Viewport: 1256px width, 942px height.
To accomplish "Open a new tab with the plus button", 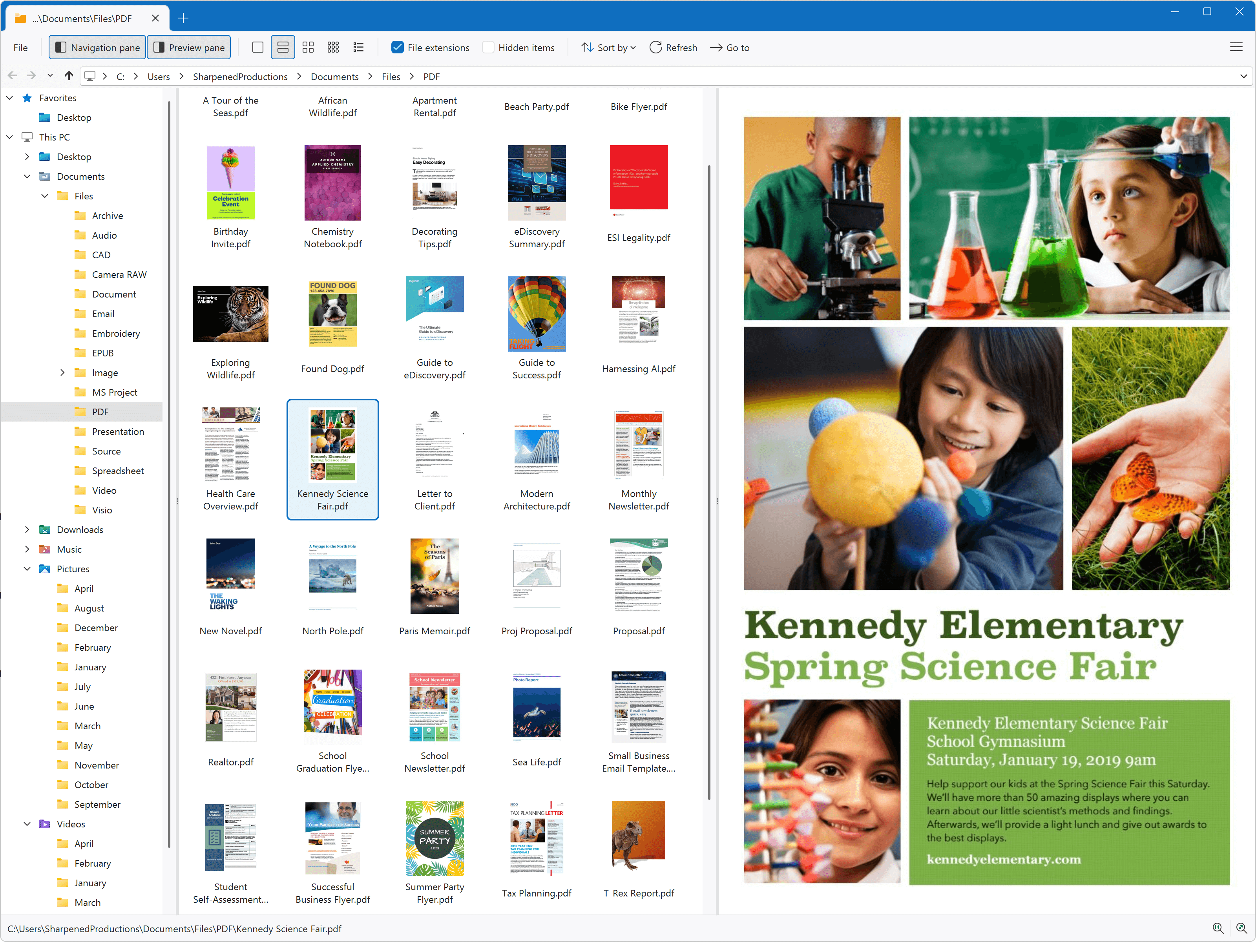I will [183, 18].
